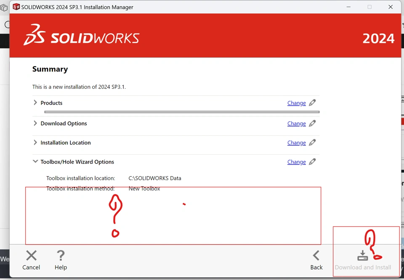Screen dimensions: 404x280
Task: Click the pencil icon for Toolbox/Hole Wizard Options
Action: (x=312, y=161)
